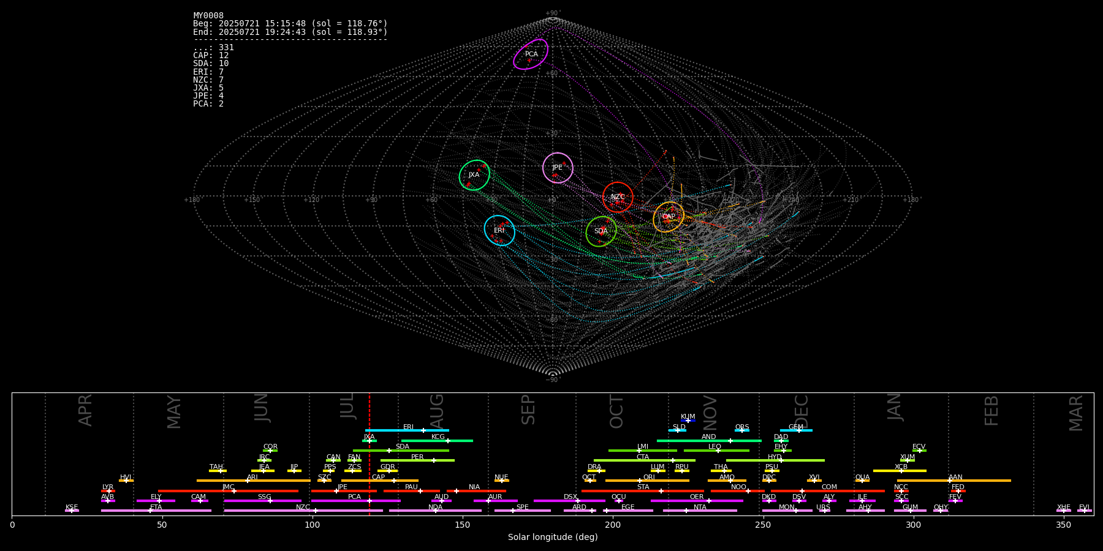Click the PER shower bar in timeline

pyautogui.click(x=417, y=460)
